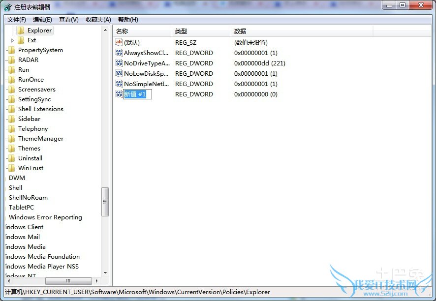Open the 收藏夹(A) menu
Image resolution: width=436 pixels, height=301 pixels.
pyautogui.click(x=98, y=20)
